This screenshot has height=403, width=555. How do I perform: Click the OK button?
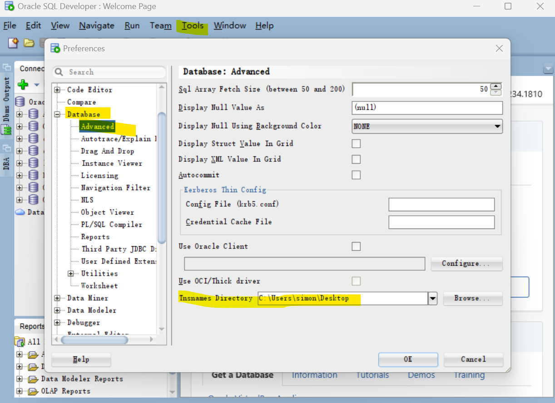(x=408, y=359)
